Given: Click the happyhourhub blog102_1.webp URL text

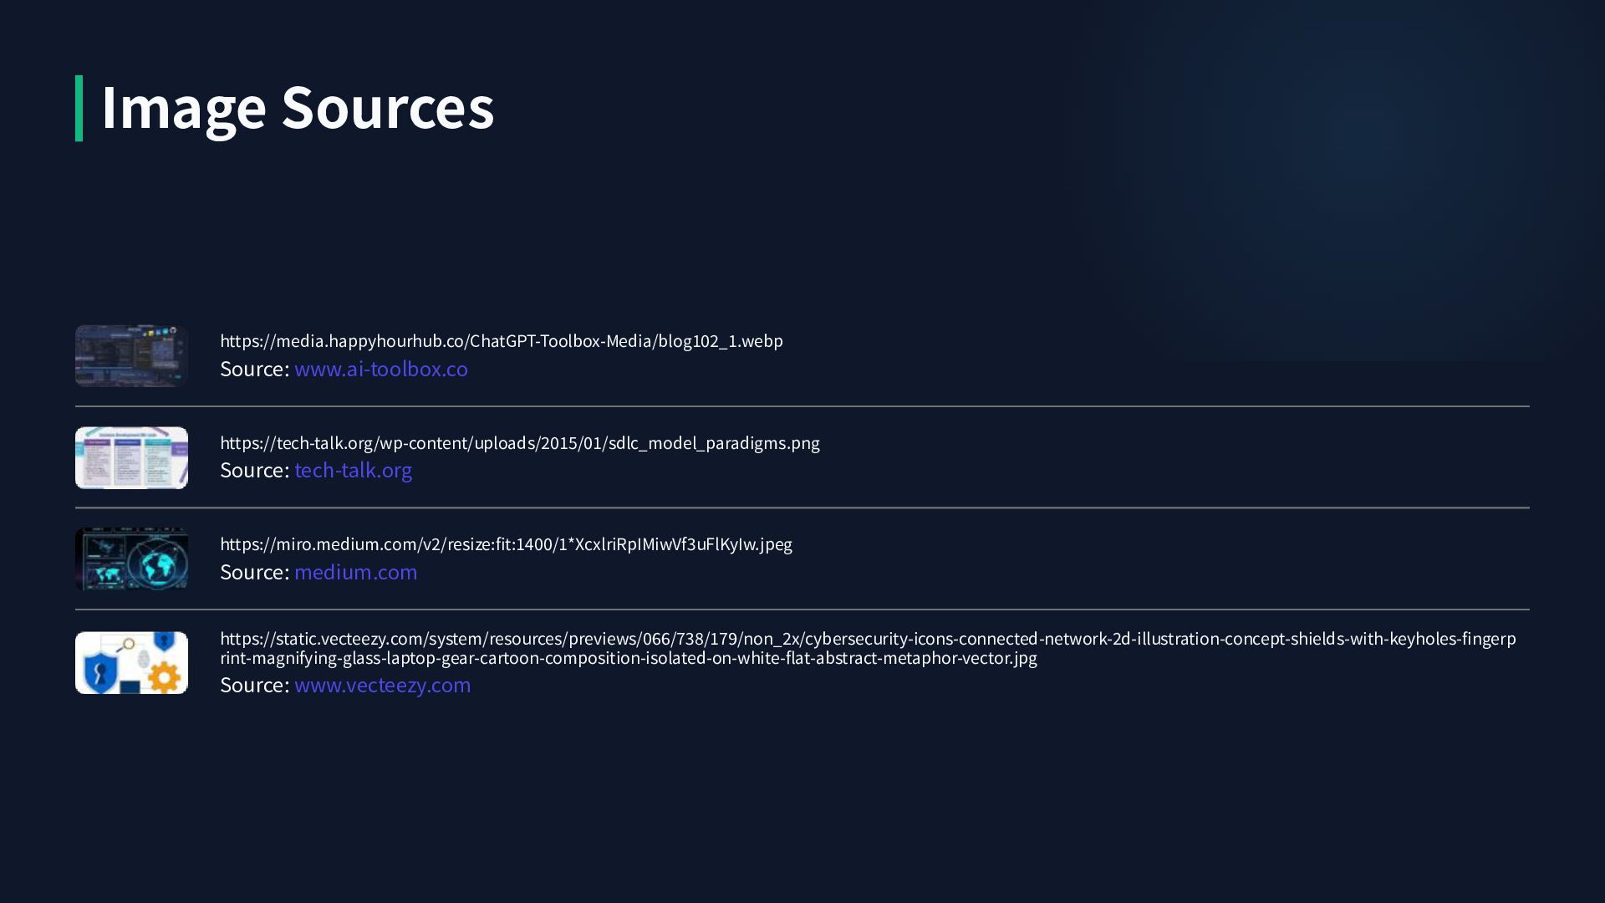Looking at the screenshot, I should (501, 341).
